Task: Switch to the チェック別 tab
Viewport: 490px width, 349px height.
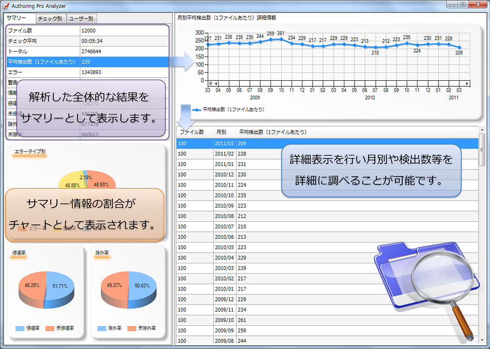Action: pos(50,19)
